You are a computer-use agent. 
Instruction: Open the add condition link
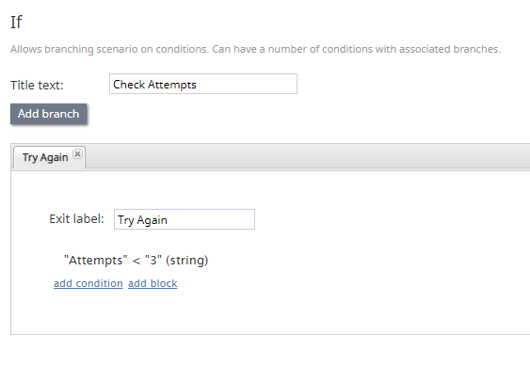click(88, 283)
